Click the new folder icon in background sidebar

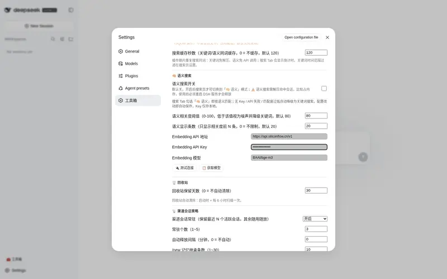click(71, 39)
